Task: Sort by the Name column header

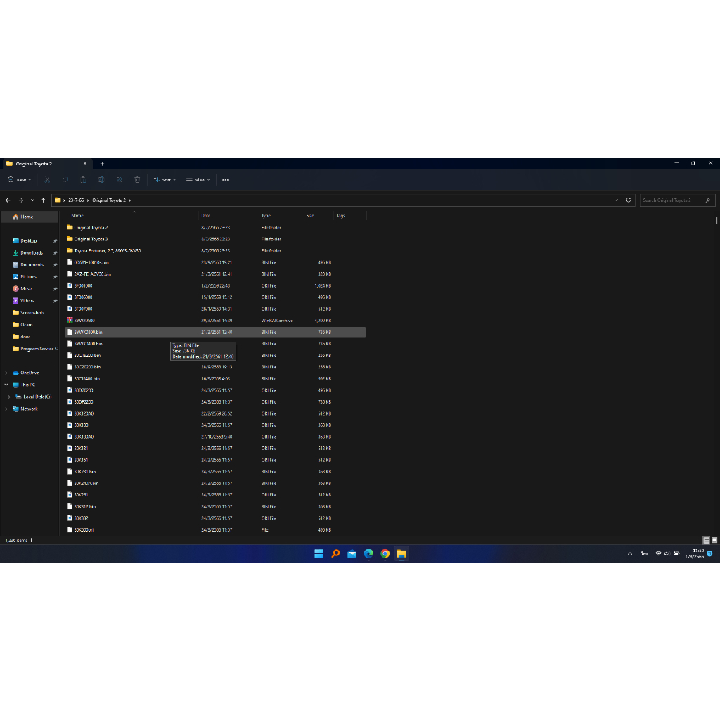Action: [x=77, y=215]
